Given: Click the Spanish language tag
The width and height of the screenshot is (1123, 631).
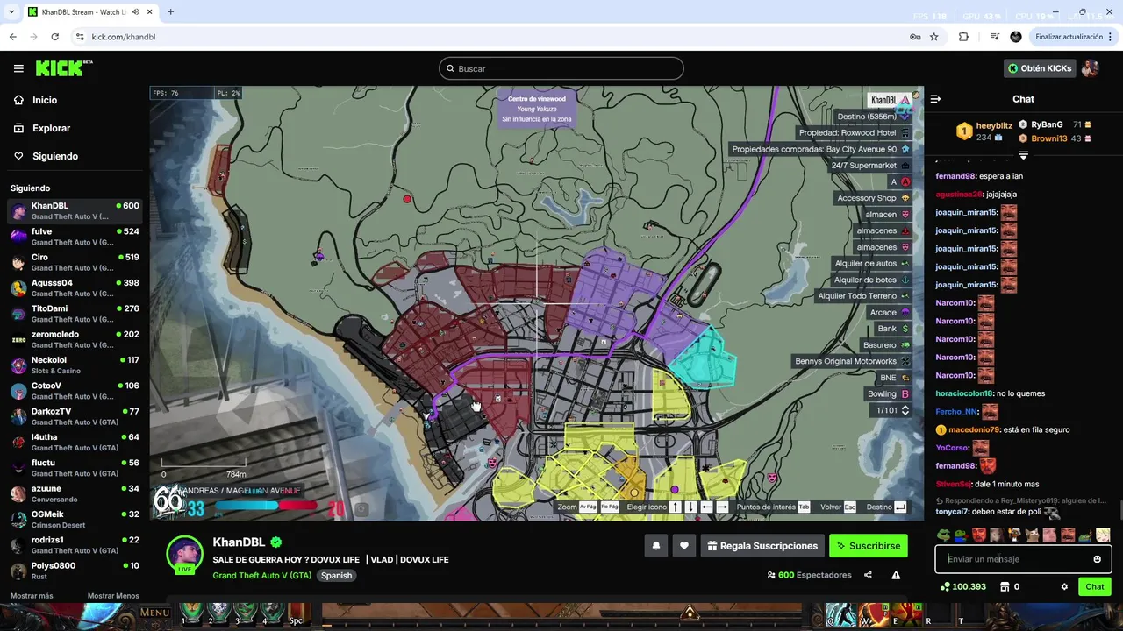Looking at the screenshot, I should 336,576.
